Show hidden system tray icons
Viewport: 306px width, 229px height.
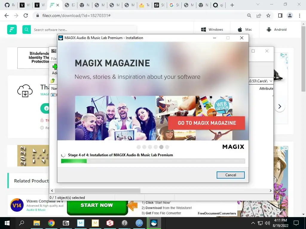253,223
